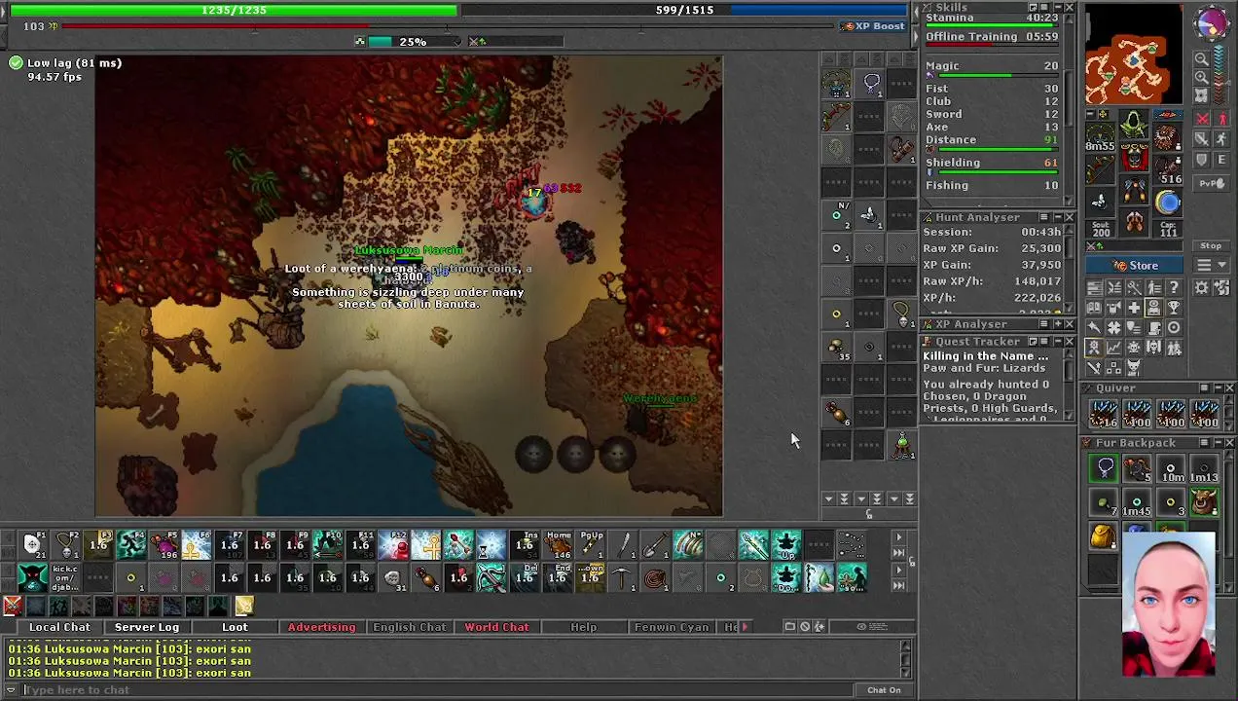The width and height of the screenshot is (1238, 701).
Task: Open the gear options icon
Action: (x=1201, y=287)
